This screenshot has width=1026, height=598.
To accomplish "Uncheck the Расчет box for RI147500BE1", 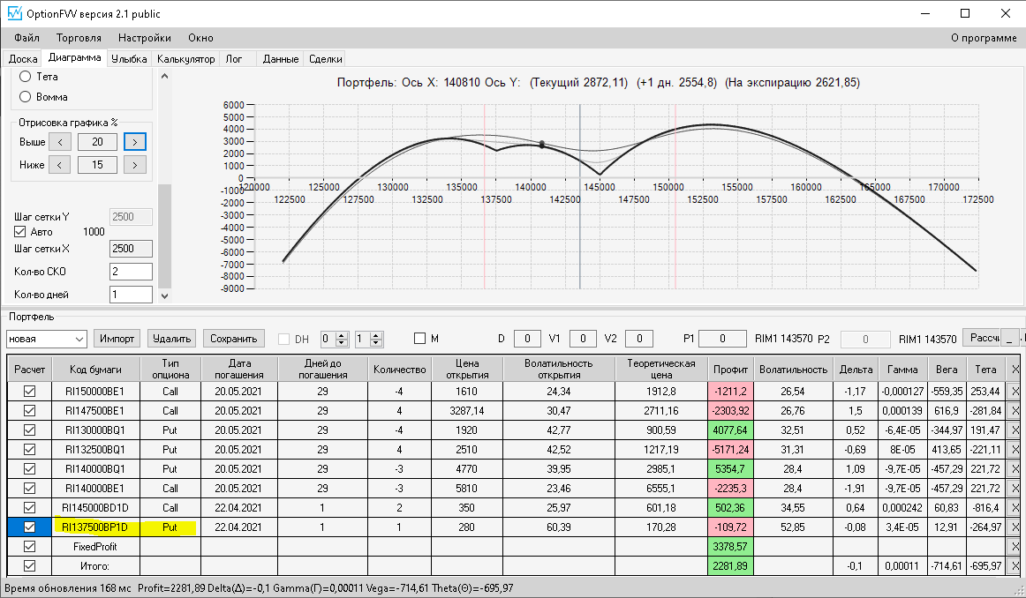I will tap(29, 411).
